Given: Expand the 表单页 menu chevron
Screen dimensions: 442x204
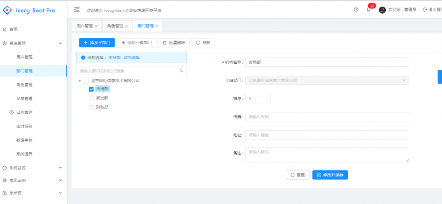Looking at the screenshot, I should pyautogui.click(x=60, y=193).
